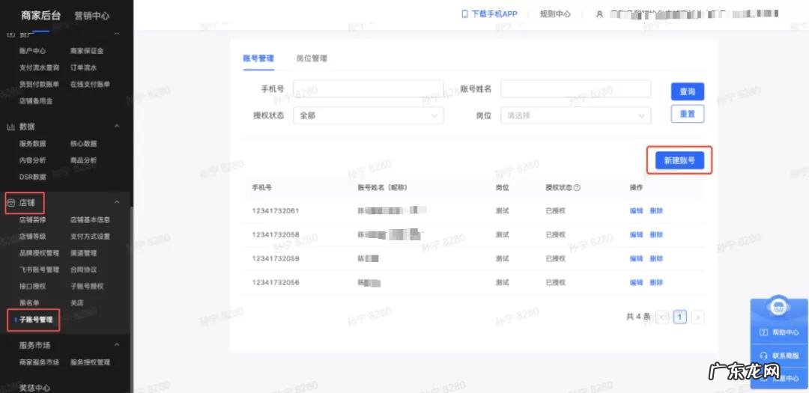This screenshot has height=393, width=809.
Task: Open 子账号管理 in sidebar
Action: click(36, 320)
